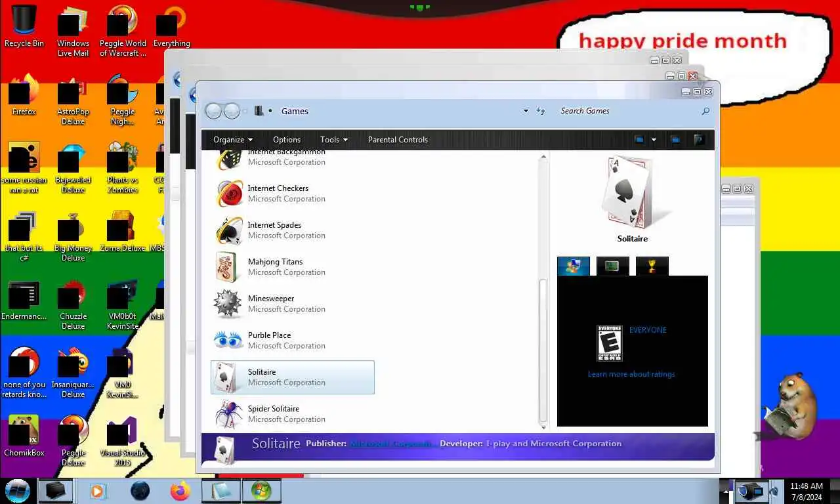Click the Games address bar breadcrumb
Viewport: 840px width, 504px height.
click(295, 111)
